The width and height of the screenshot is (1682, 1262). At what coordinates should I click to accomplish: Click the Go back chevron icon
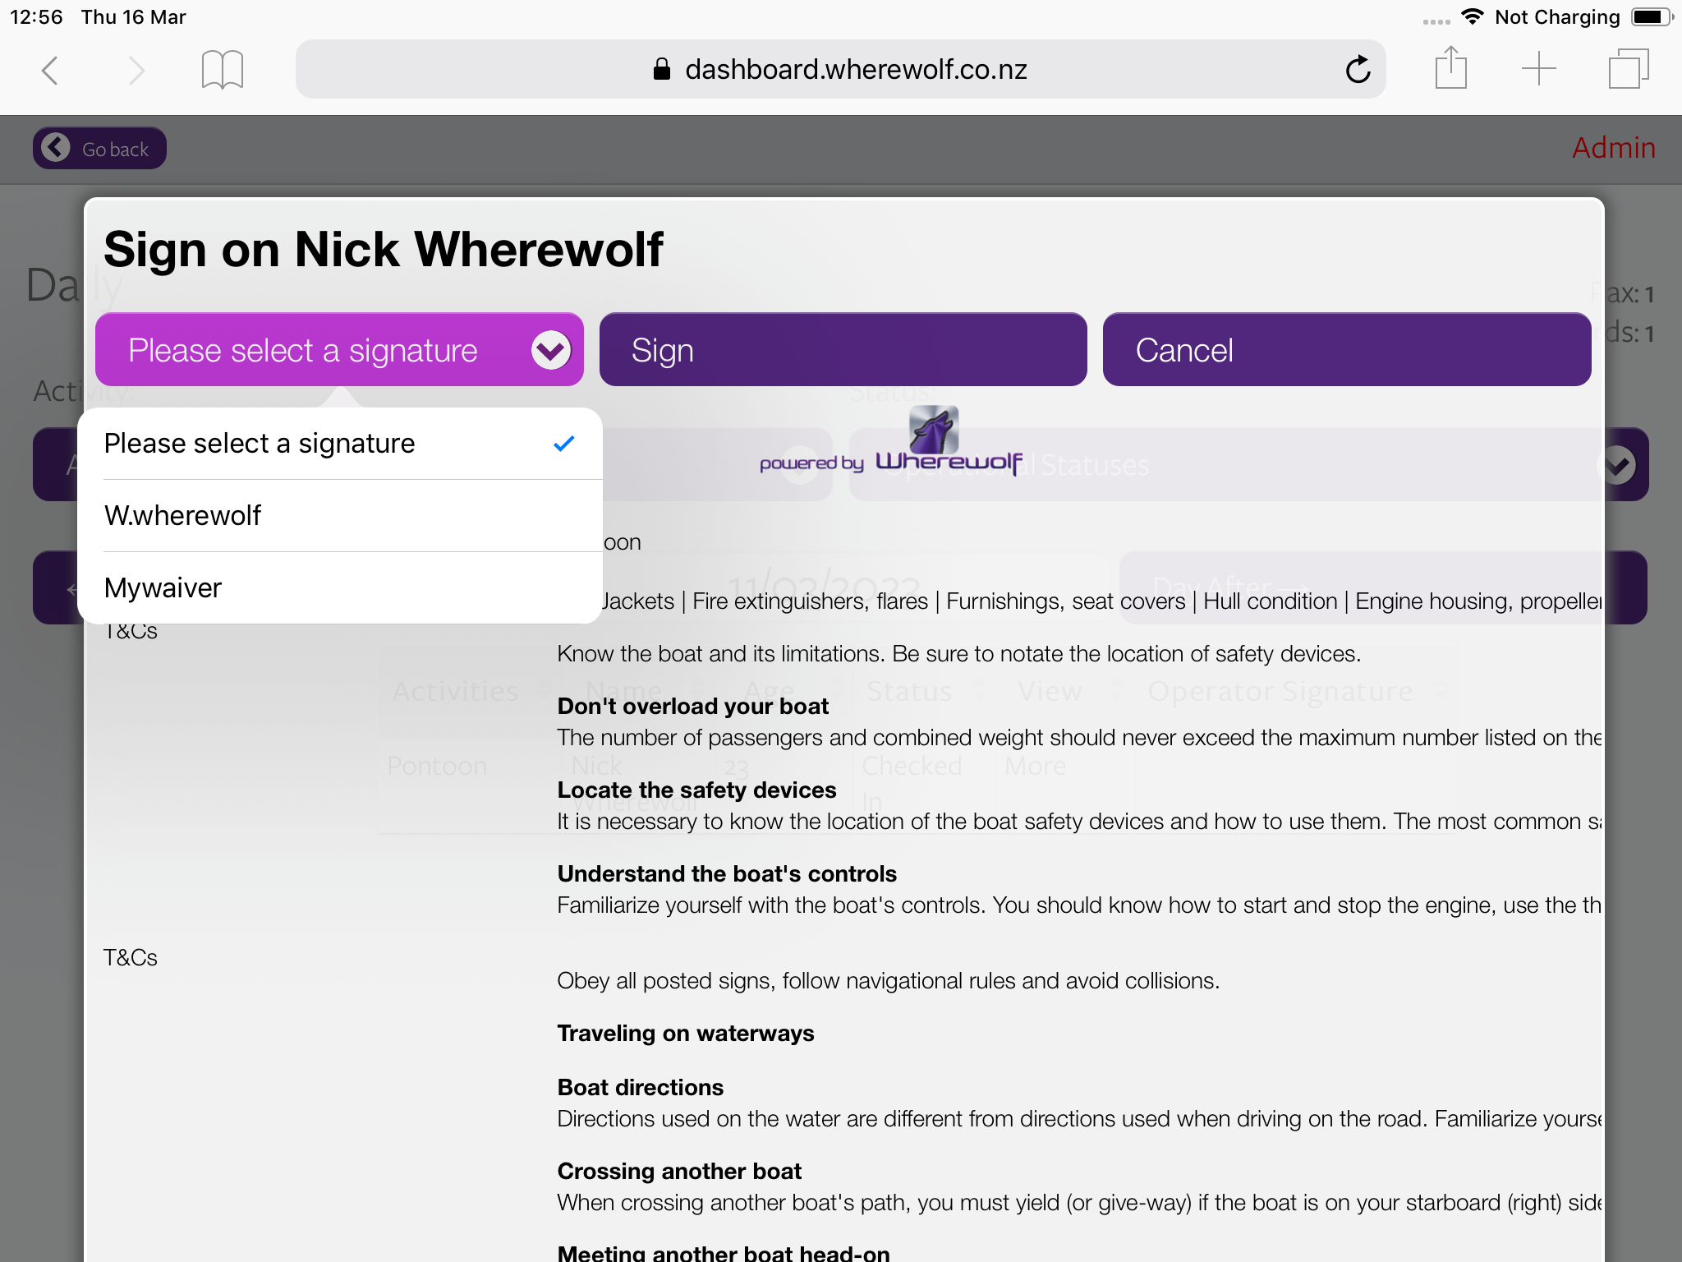56,148
